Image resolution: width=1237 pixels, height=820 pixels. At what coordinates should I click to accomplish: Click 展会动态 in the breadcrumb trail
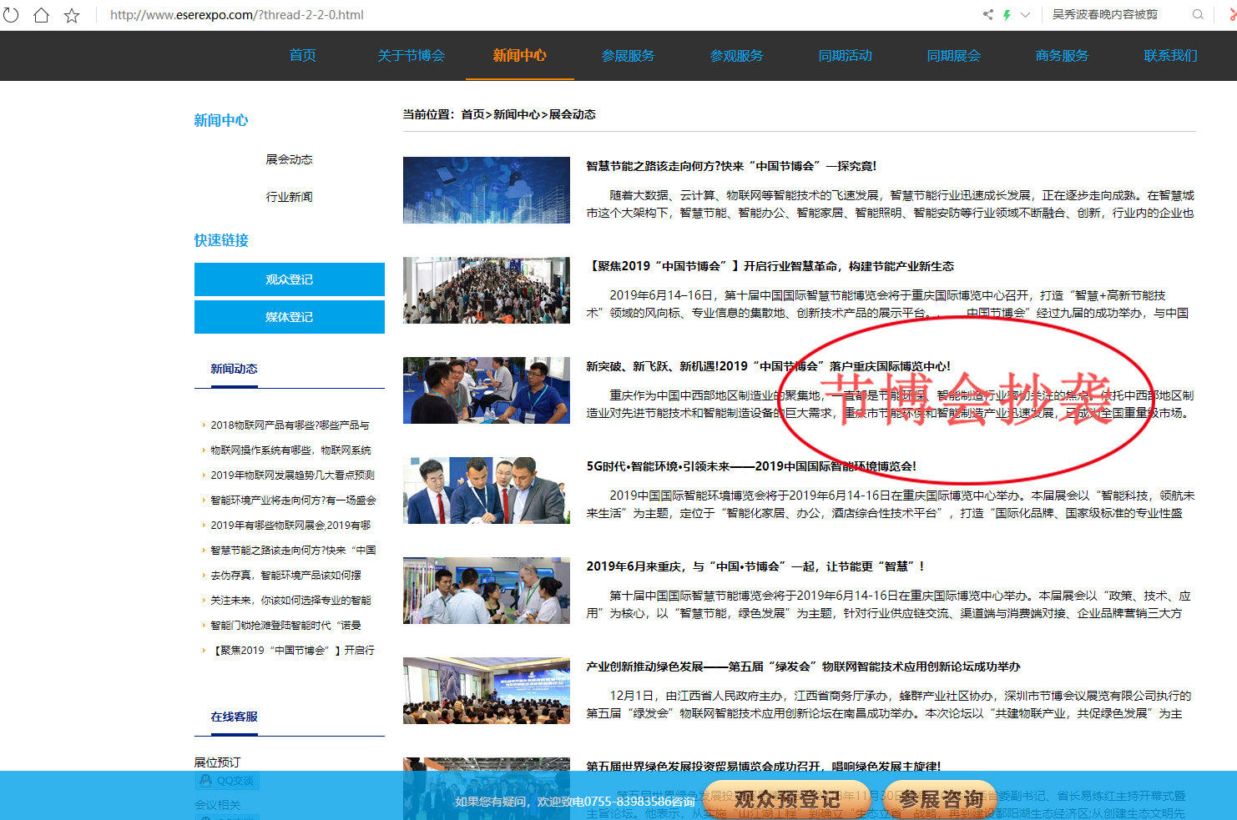573,114
